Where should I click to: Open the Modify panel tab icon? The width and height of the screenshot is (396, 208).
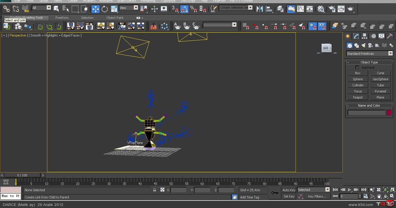click(356, 36)
